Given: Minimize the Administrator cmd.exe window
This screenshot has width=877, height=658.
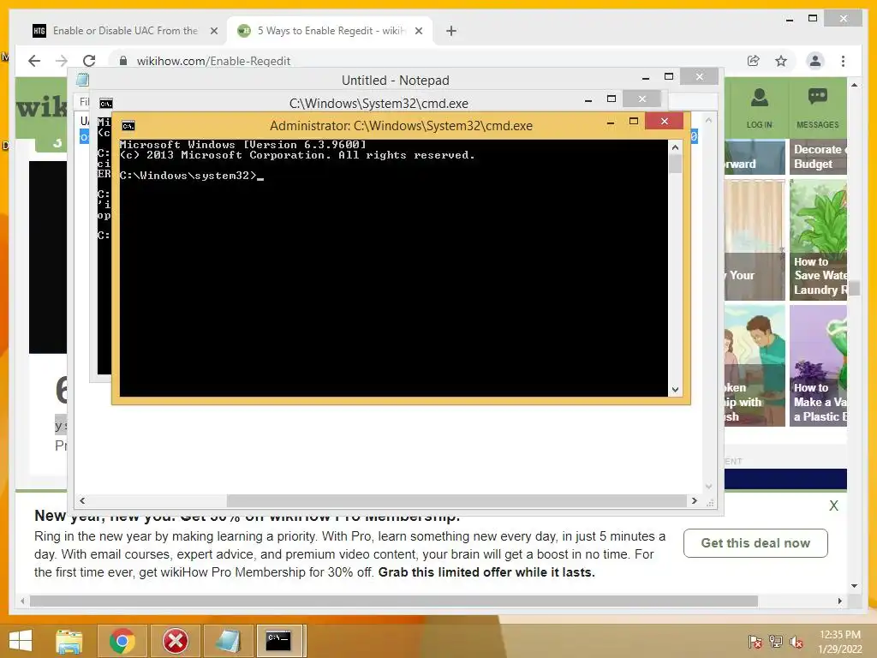Looking at the screenshot, I should pyautogui.click(x=610, y=122).
